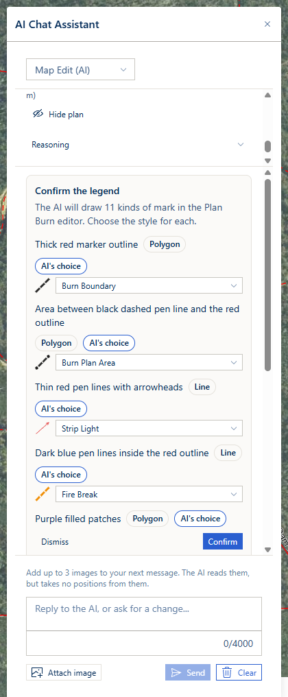The width and height of the screenshot is (288, 697).
Task: Click the upper message scrollbar up arrow
Action: [267, 95]
